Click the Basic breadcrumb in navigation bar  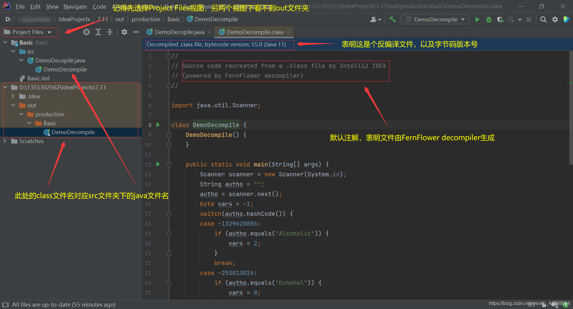[173, 19]
